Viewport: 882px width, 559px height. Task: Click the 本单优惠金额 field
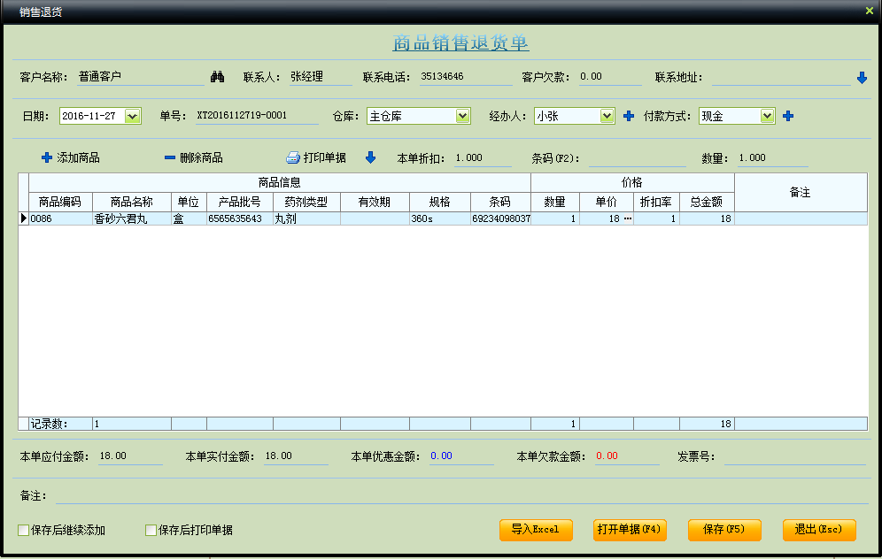461,456
